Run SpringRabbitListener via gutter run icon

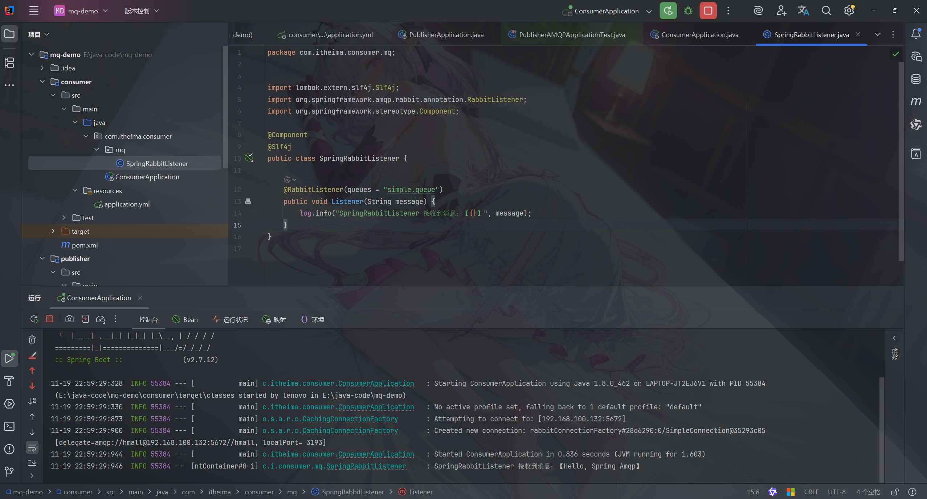[249, 158]
